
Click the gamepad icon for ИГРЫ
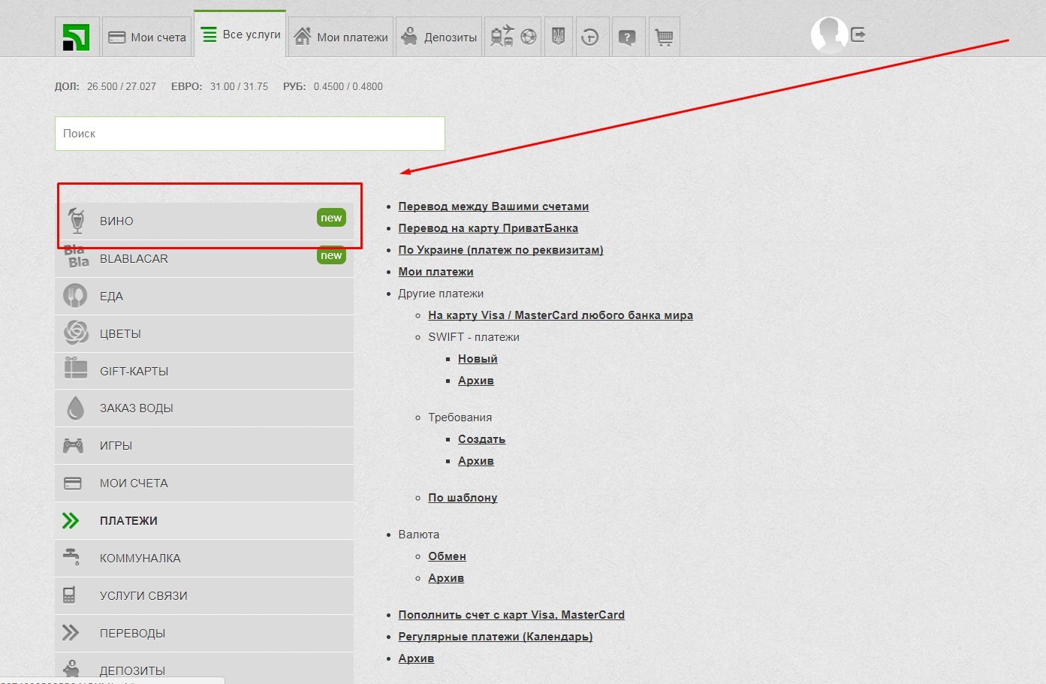[73, 445]
